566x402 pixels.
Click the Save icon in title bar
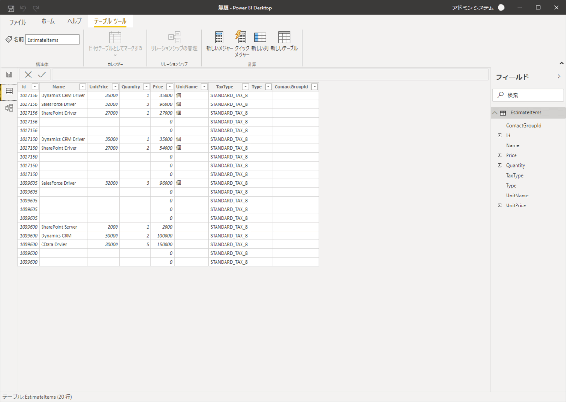[10, 8]
